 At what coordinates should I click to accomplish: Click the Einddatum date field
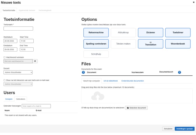(10, 49)
